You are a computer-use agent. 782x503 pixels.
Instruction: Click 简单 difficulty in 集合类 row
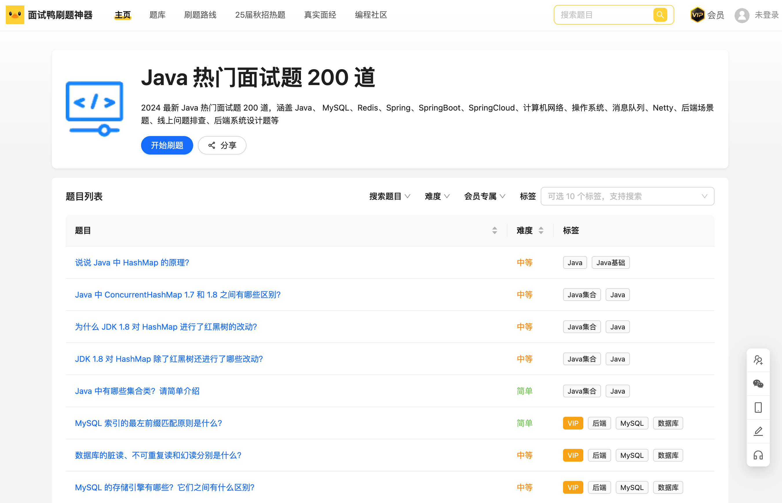[524, 391]
